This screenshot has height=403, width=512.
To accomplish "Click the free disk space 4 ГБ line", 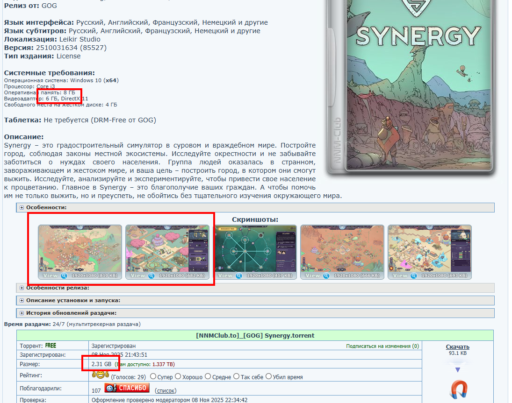I will click(60, 105).
